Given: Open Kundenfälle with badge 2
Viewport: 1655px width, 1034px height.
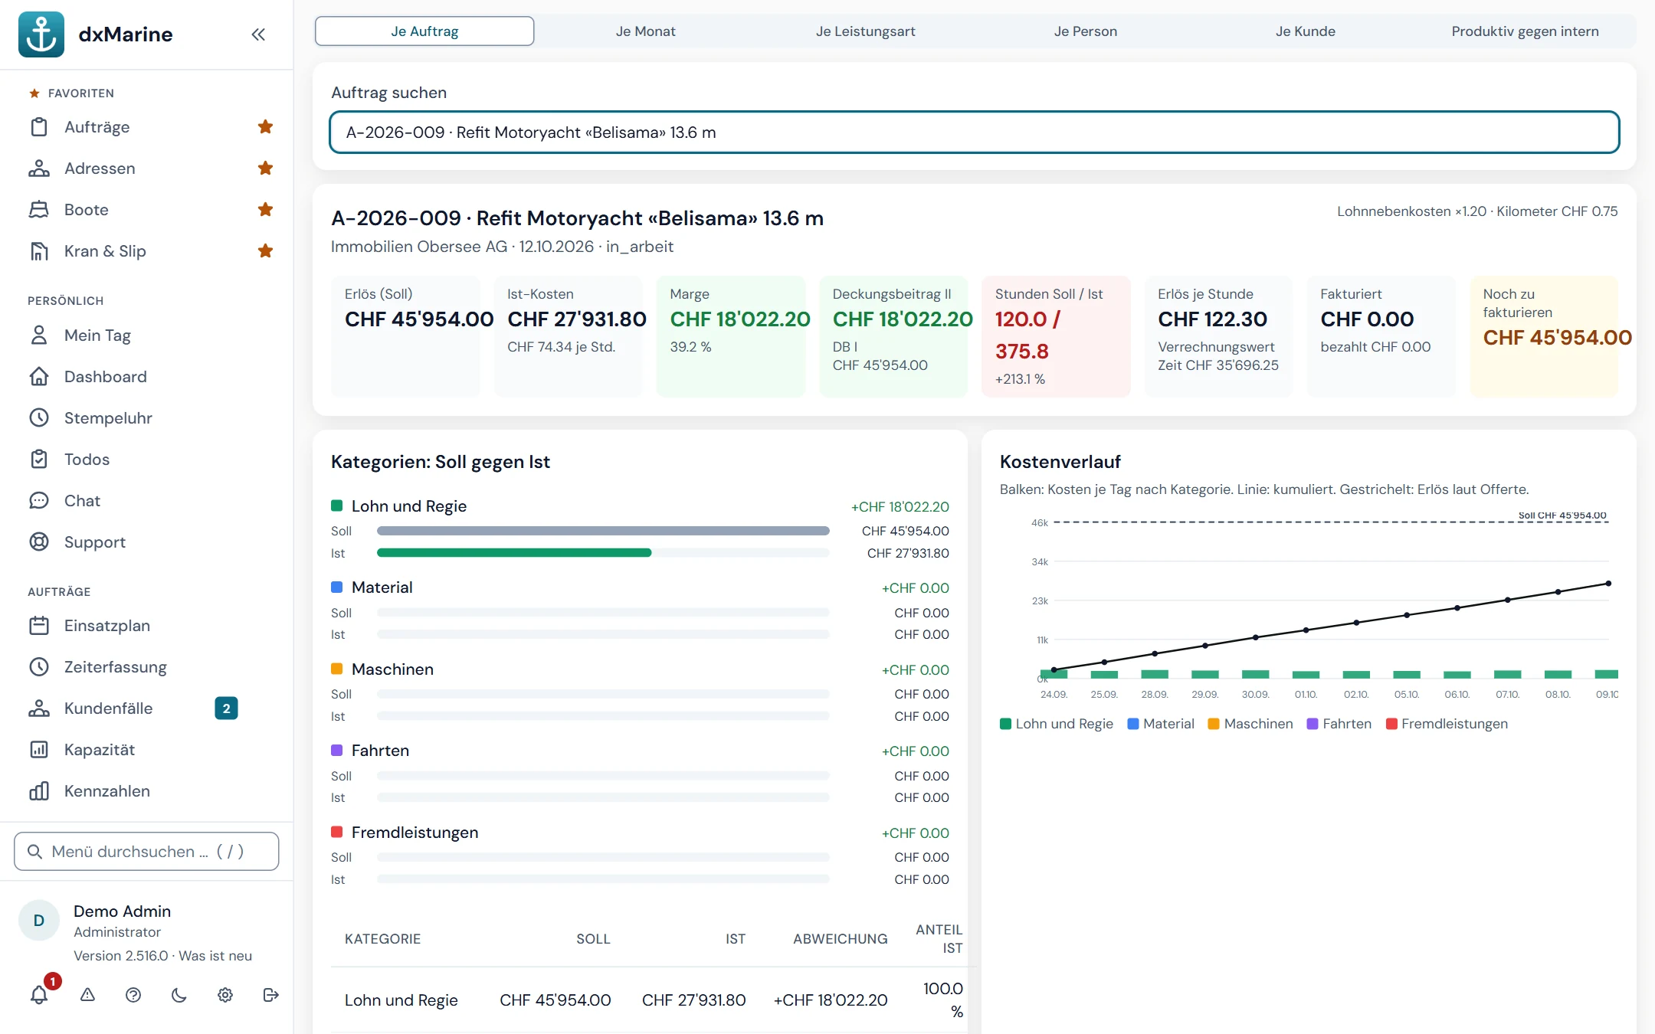Looking at the screenshot, I should coord(146,708).
